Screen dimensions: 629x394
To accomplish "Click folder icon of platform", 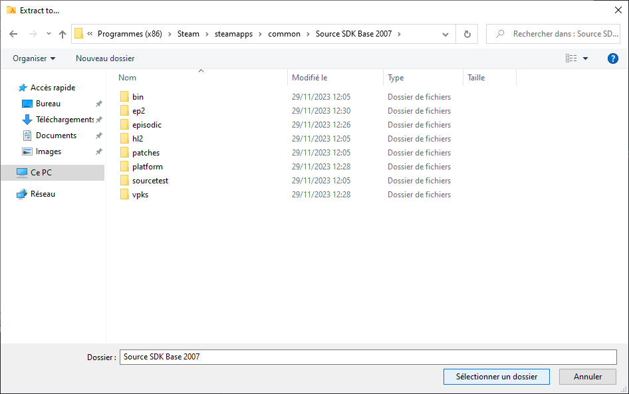I will click(x=124, y=166).
